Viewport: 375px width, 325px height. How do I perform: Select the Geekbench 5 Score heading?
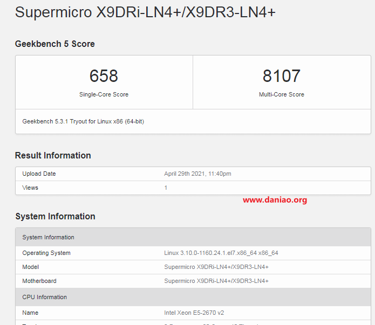pyautogui.click(x=55, y=44)
